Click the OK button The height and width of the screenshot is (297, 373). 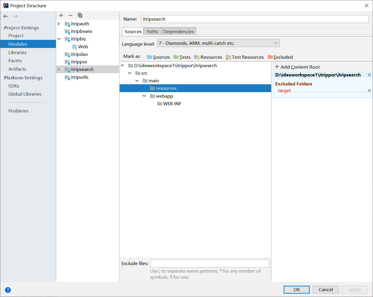297,290
